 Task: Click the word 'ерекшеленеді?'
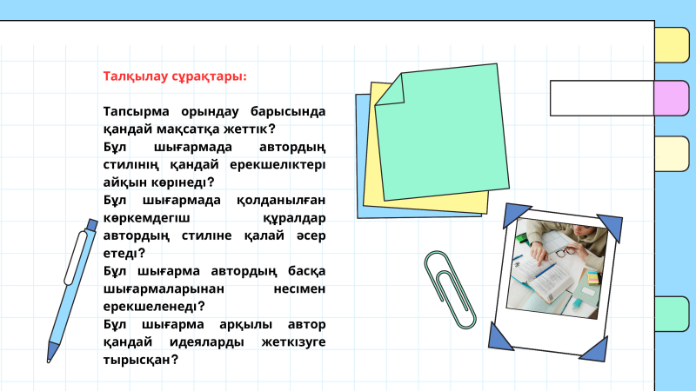154,307
